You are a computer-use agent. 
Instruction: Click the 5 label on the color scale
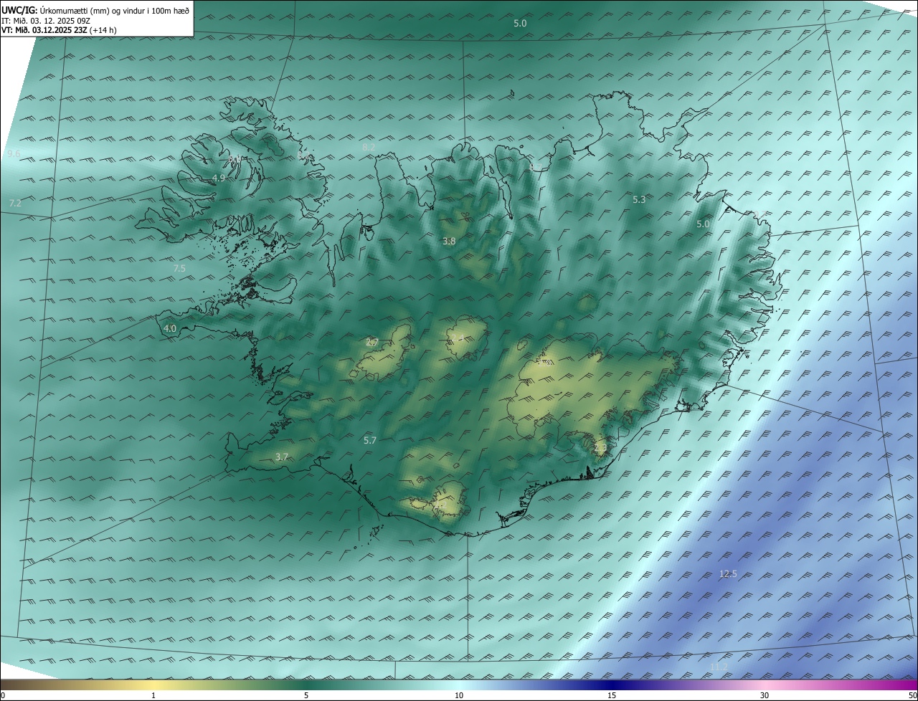[306, 695]
